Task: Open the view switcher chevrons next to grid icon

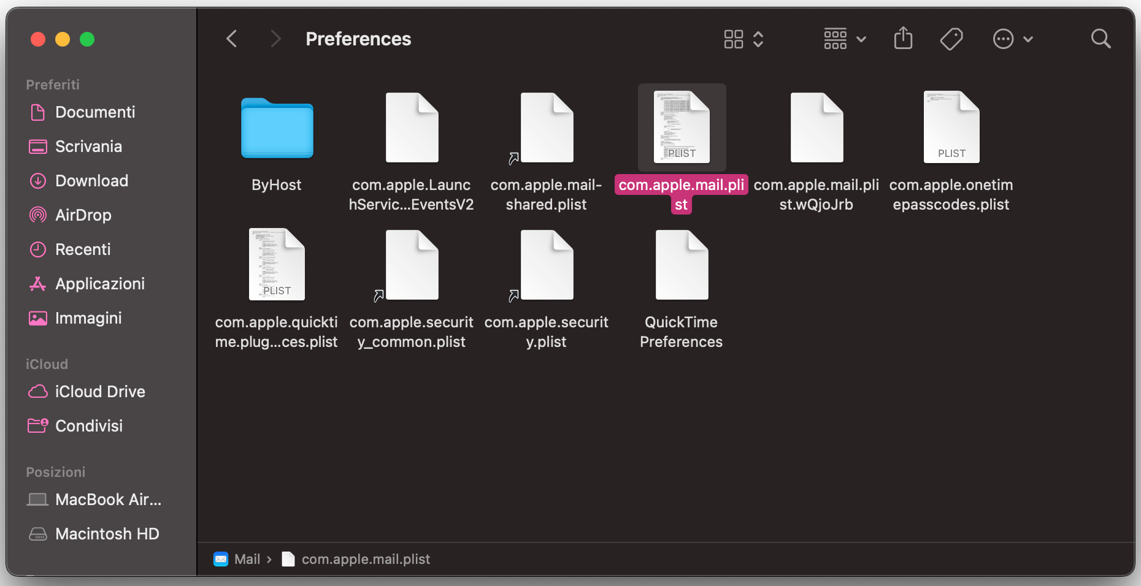Action: click(759, 39)
